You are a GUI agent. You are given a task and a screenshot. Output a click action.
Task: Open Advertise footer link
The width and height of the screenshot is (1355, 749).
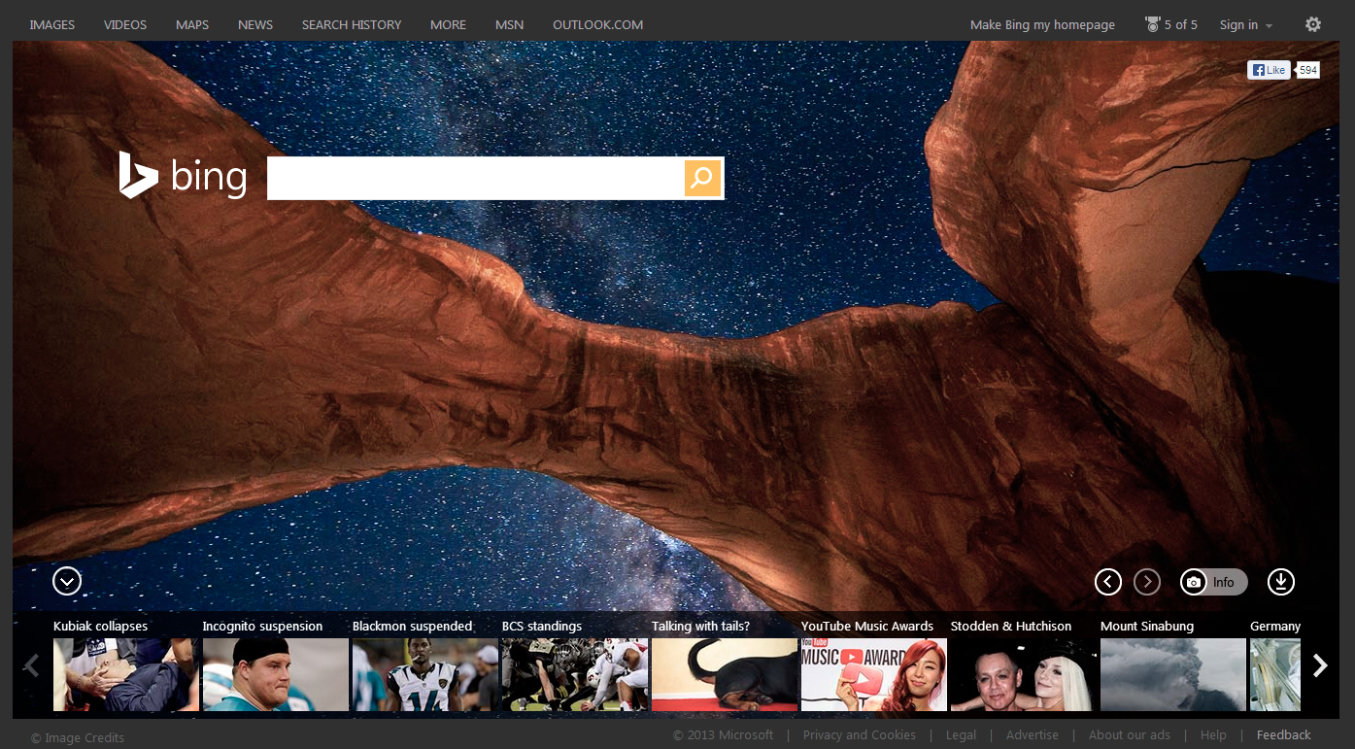tap(1033, 735)
